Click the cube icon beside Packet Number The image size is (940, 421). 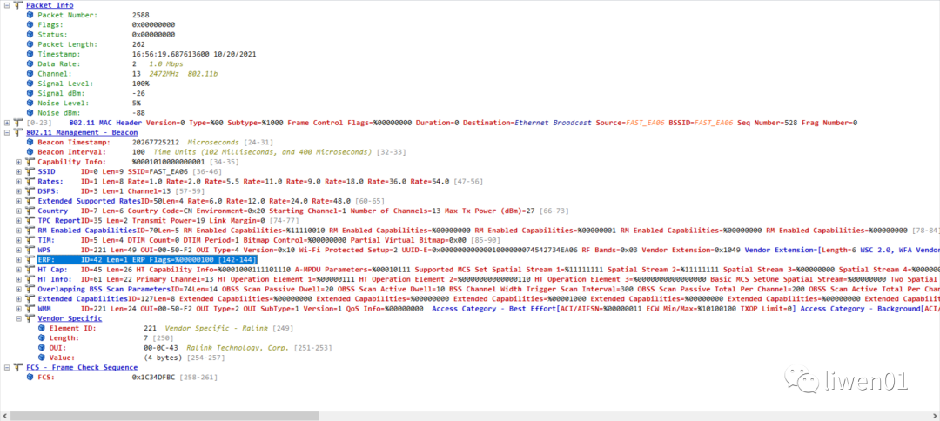pos(30,16)
